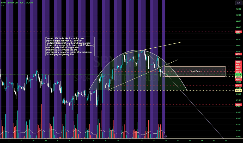Screen dimensions: 243x143
Task: Click the lightning bolt icon above the time axis
Action: [165, 136]
